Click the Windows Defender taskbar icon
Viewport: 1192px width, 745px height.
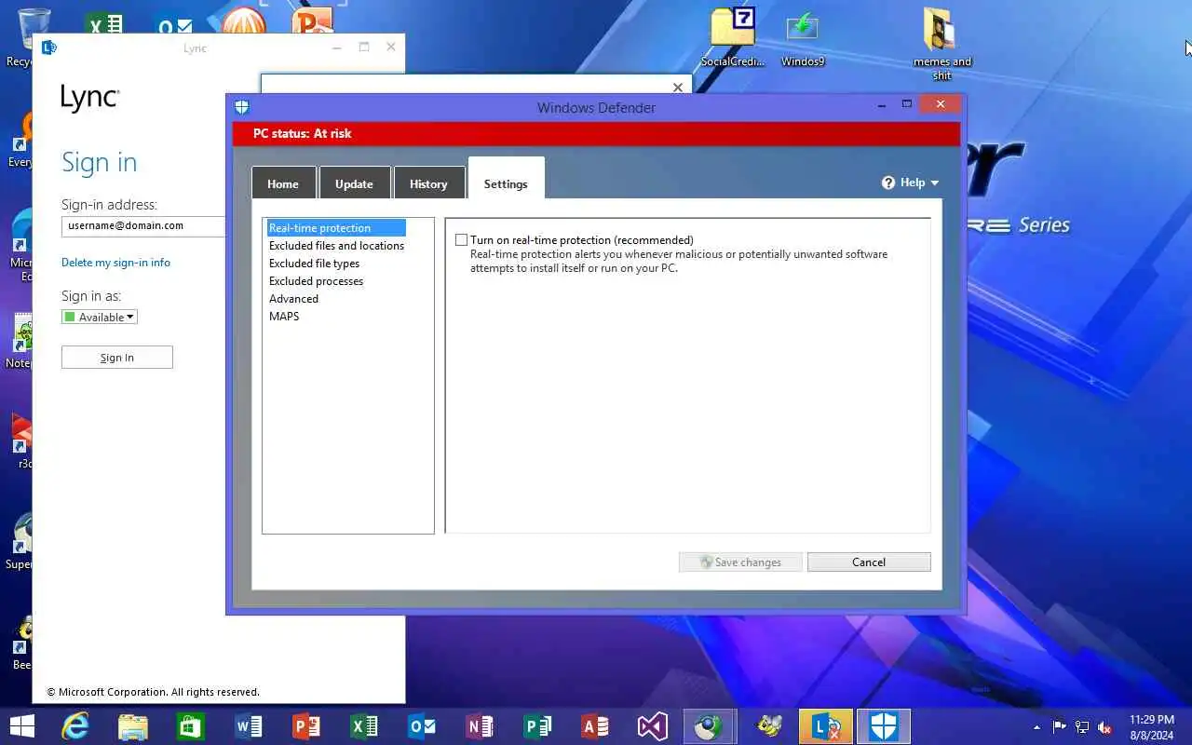coord(884,726)
